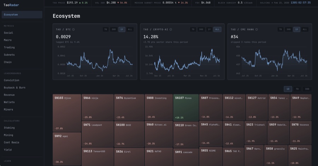Screen dimensions: 318x166
Task: Switch TAO / CRYPTO-AI chart to 1Y
Action: pyautogui.click(x=209, y=30)
